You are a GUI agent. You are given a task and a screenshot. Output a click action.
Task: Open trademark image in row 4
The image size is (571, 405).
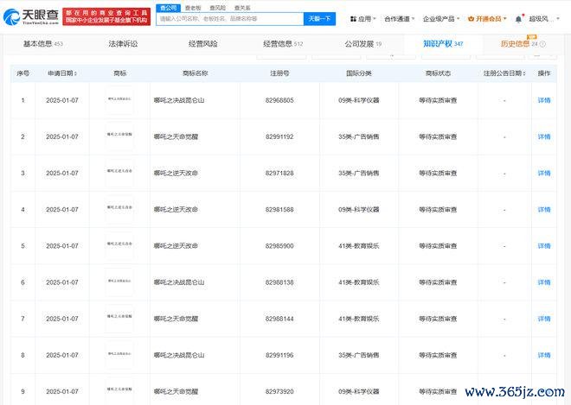(119, 209)
